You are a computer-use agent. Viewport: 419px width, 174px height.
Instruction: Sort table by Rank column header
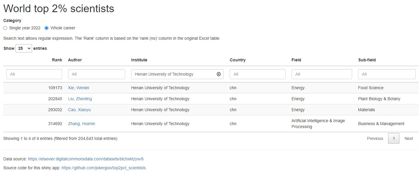[x=57, y=60]
